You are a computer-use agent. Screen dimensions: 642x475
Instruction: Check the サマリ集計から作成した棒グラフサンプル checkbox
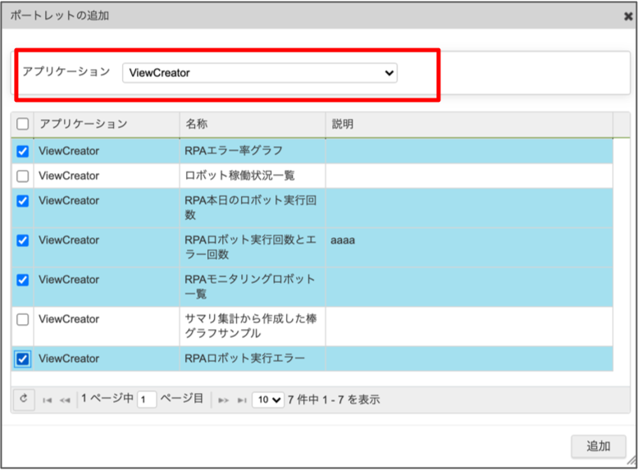coord(23,319)
